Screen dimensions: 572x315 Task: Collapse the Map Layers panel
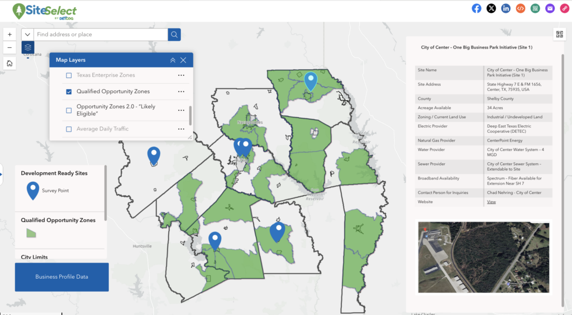[173, 60]
